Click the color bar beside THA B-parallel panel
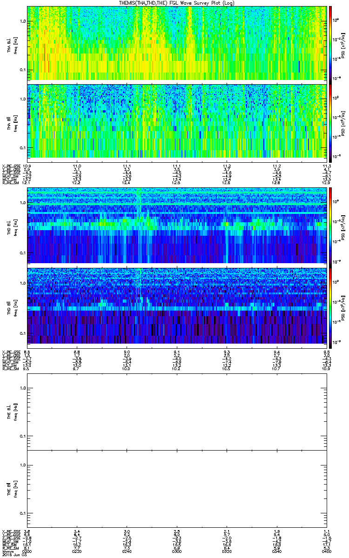The height and width of the screenshot is (558, 349). coord(330,121)
